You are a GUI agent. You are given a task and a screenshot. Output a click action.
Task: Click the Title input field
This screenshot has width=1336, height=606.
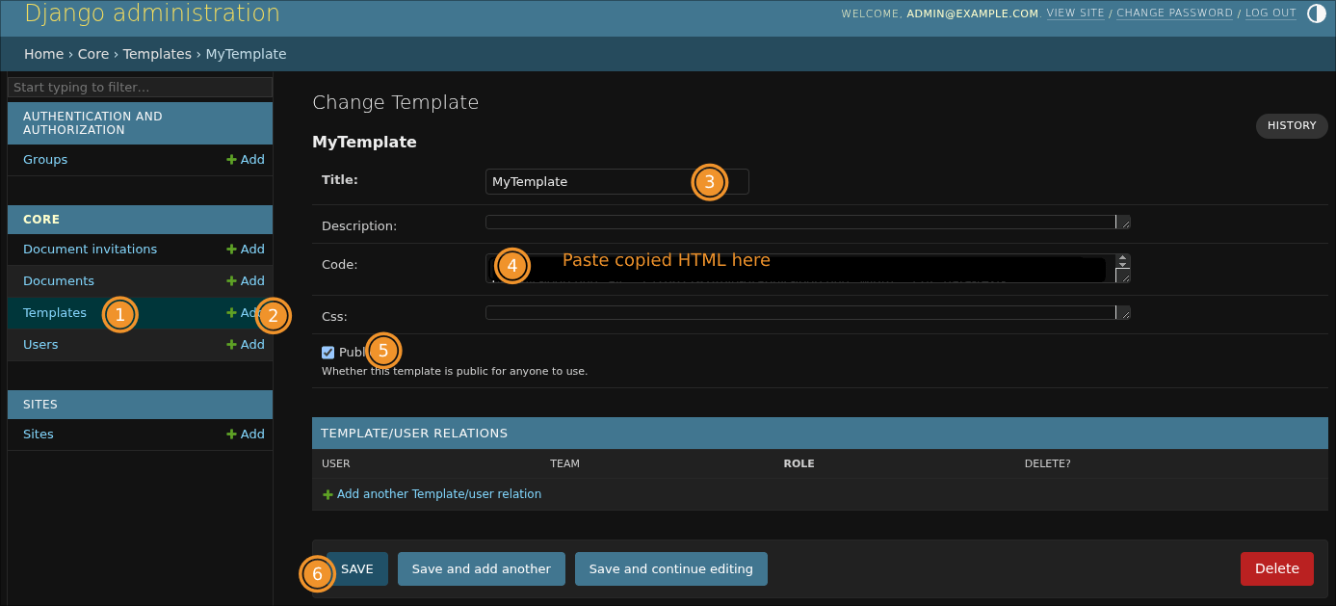coord(617,182)
